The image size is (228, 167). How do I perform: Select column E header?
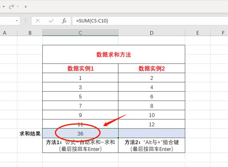[198, 33]
